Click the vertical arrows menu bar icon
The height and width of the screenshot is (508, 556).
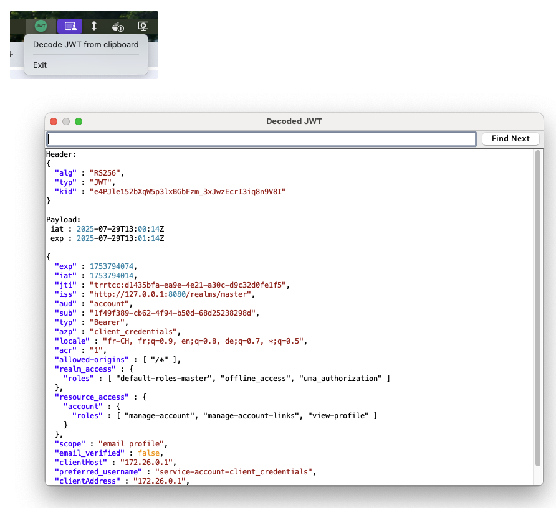[94, 26]
